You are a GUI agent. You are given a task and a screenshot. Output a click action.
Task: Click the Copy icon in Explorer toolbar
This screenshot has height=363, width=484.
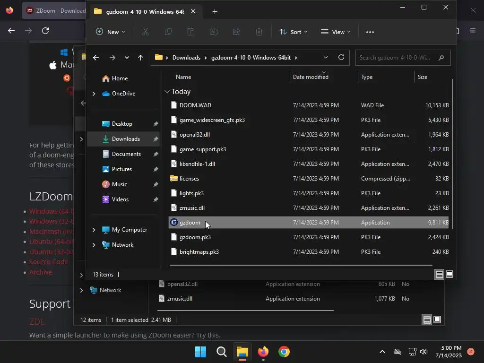(x=168, y=32)
